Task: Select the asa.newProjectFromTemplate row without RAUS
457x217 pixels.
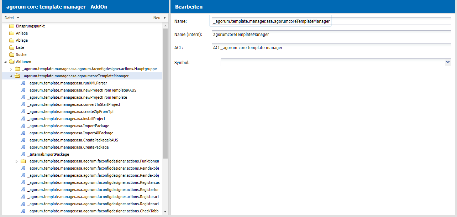Action: click(x=83, y=97)
